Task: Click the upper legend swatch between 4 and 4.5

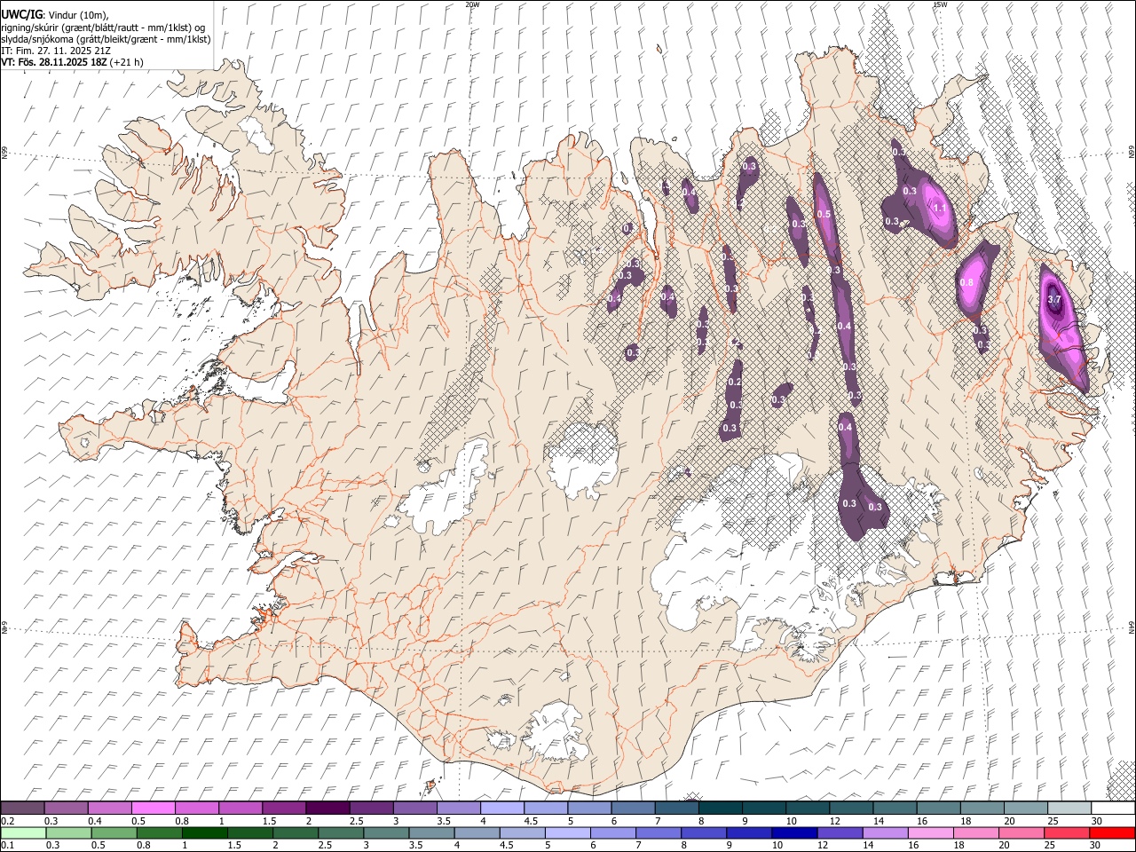Action: pyautogui.click(x=502, y=808)
